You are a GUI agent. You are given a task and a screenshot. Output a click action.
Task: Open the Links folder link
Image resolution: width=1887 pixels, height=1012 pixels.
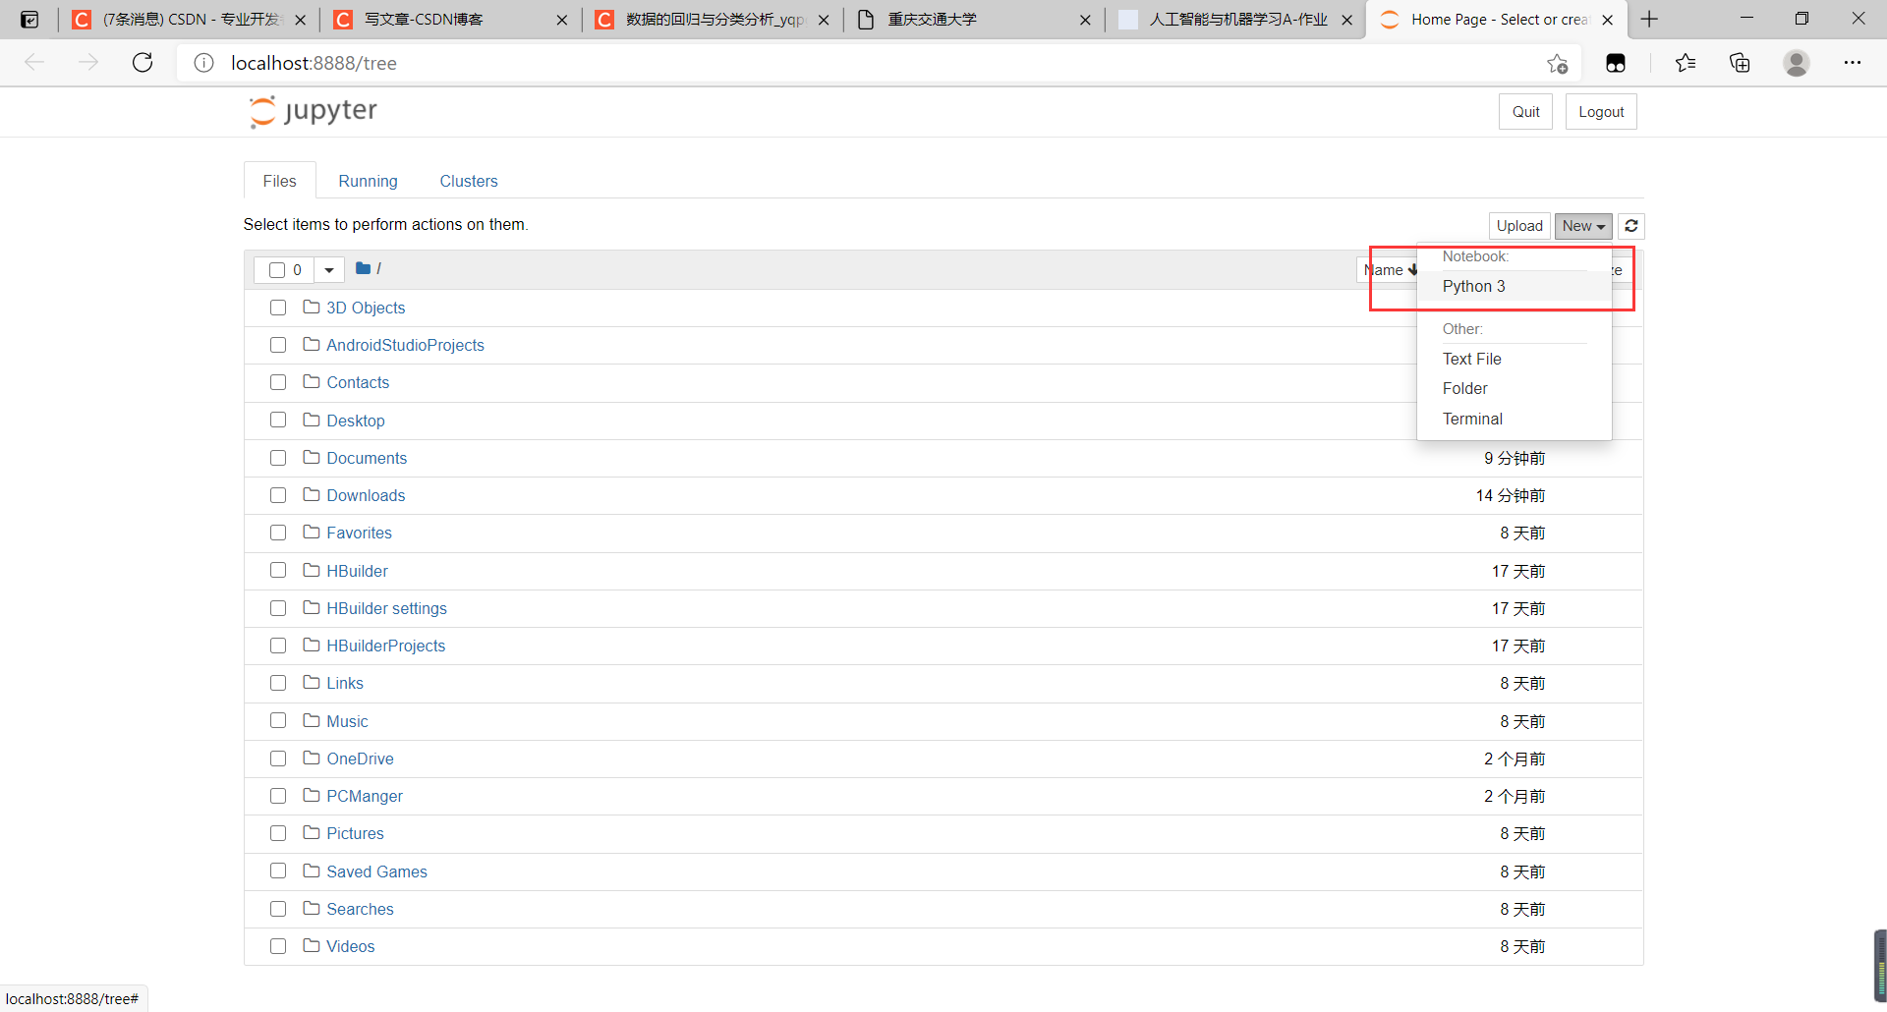345,683
